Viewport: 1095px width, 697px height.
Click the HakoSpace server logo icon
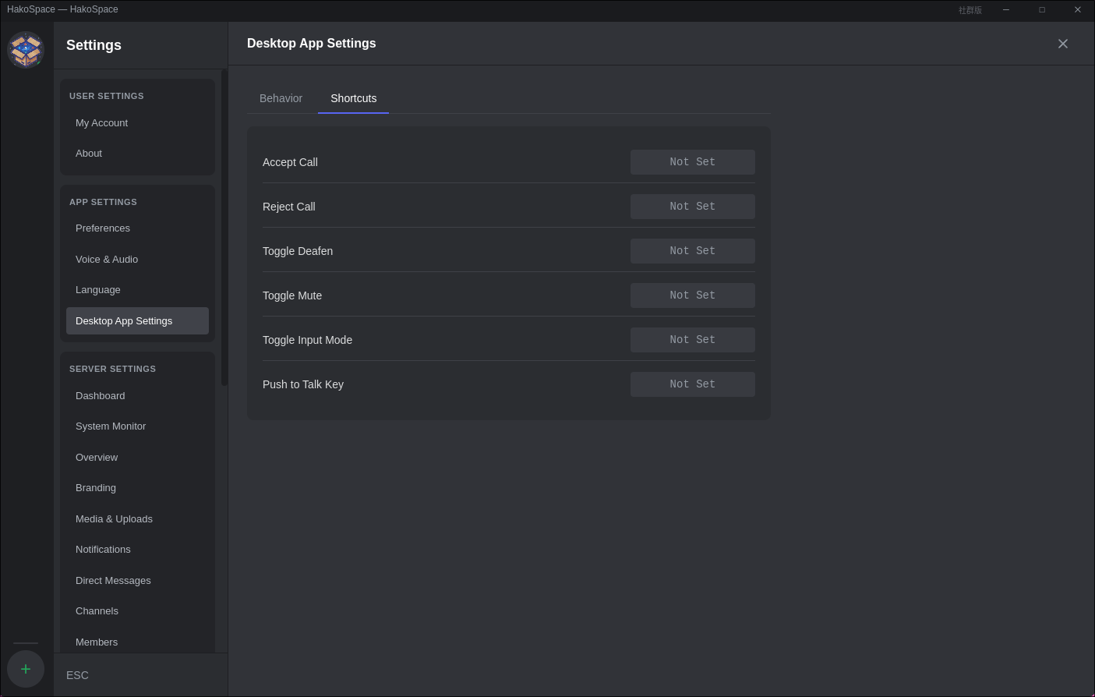[26, 50]
